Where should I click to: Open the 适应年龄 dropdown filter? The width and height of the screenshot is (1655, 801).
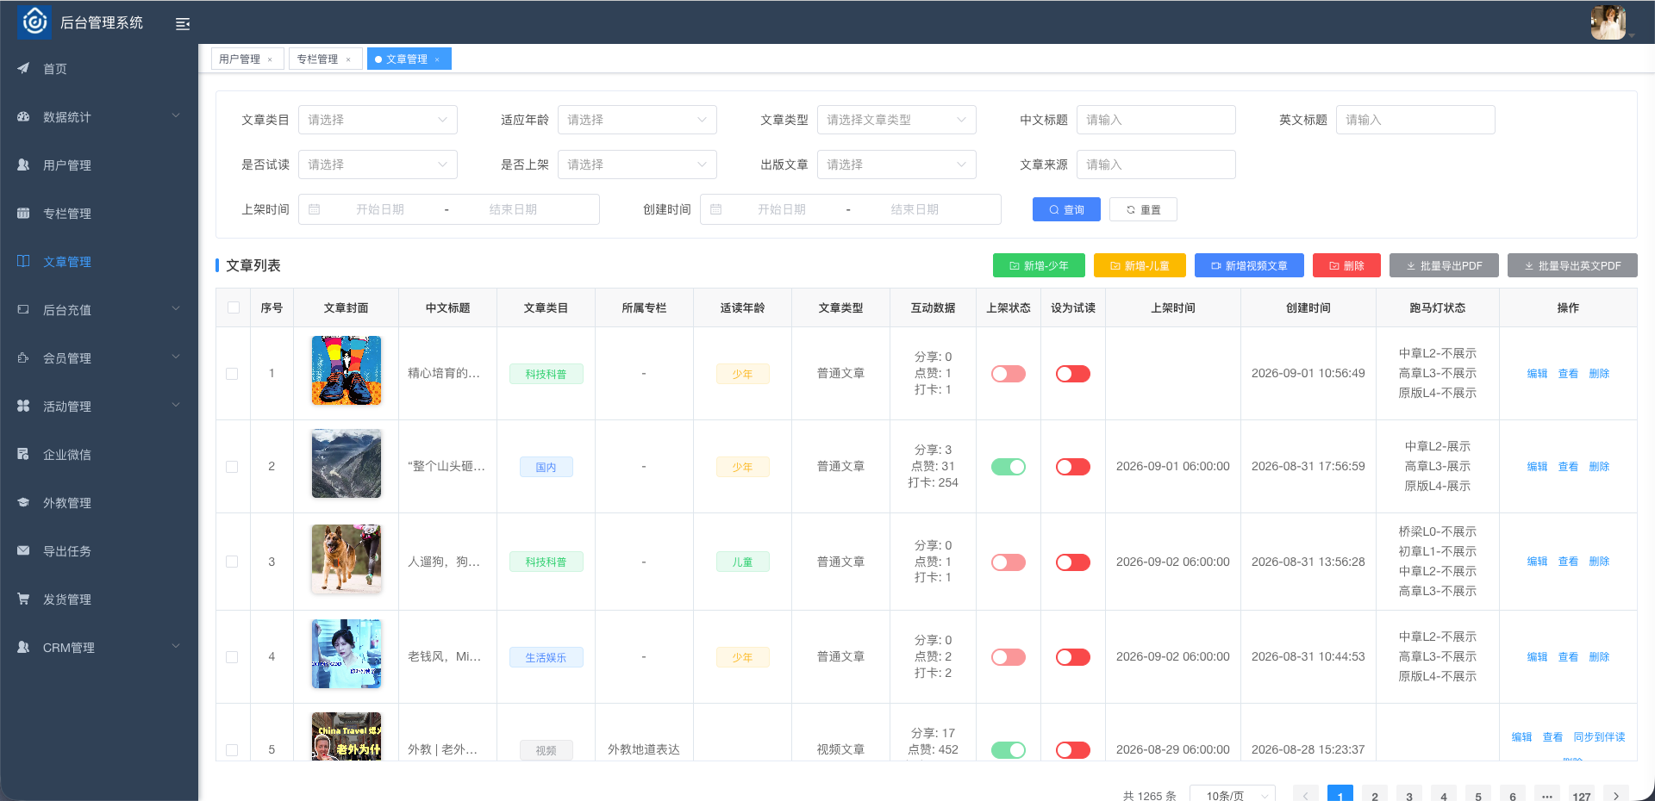(637, 120)
